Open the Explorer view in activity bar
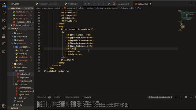This screenshot has height=110, width=196. [4, 5]
